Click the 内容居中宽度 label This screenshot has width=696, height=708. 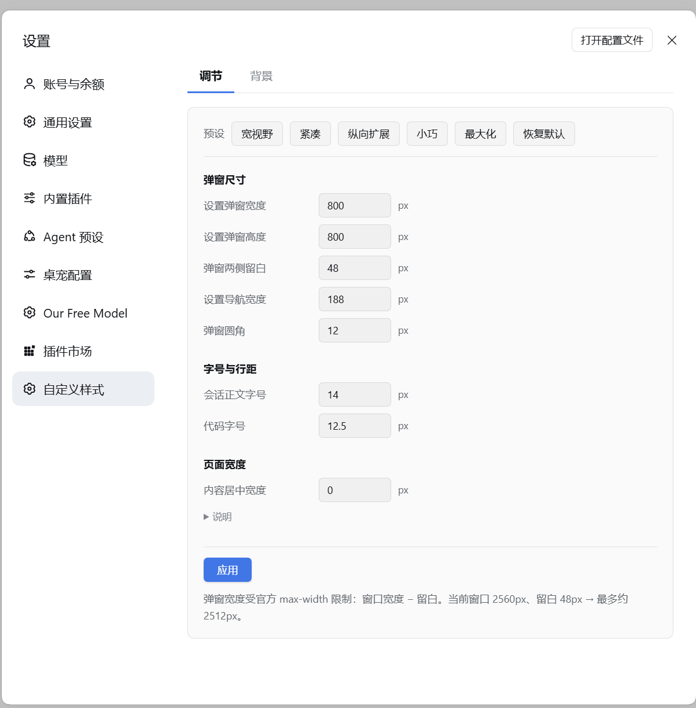point(235,490)
